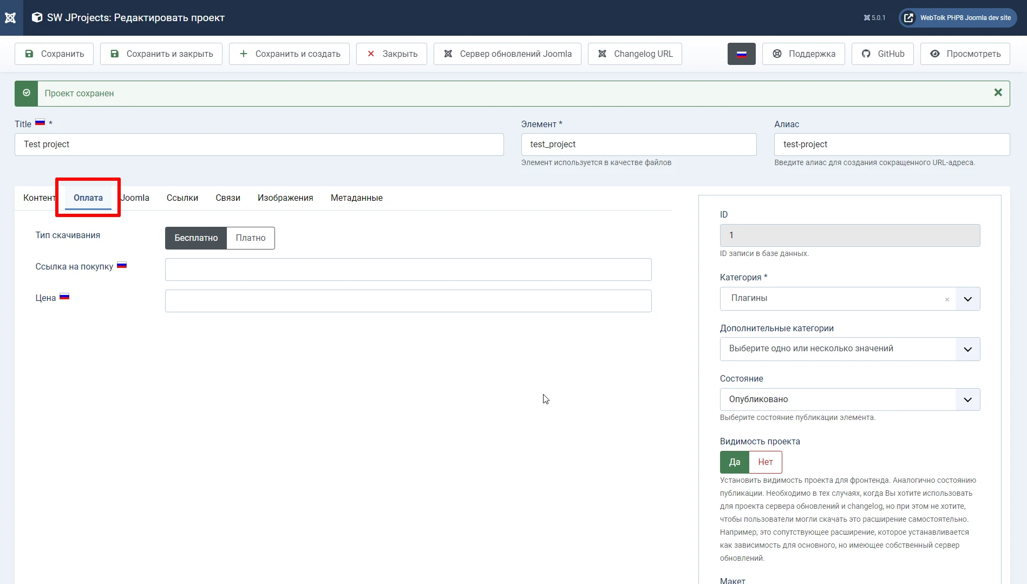Open the Поддержка support button
This screenshot has height=584, width=1027.
803,54
